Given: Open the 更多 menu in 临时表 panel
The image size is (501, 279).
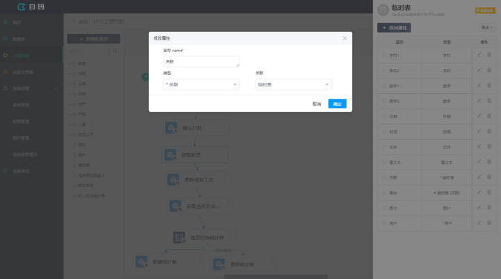Looking at the screenshot, I should [x=487, y=28].
